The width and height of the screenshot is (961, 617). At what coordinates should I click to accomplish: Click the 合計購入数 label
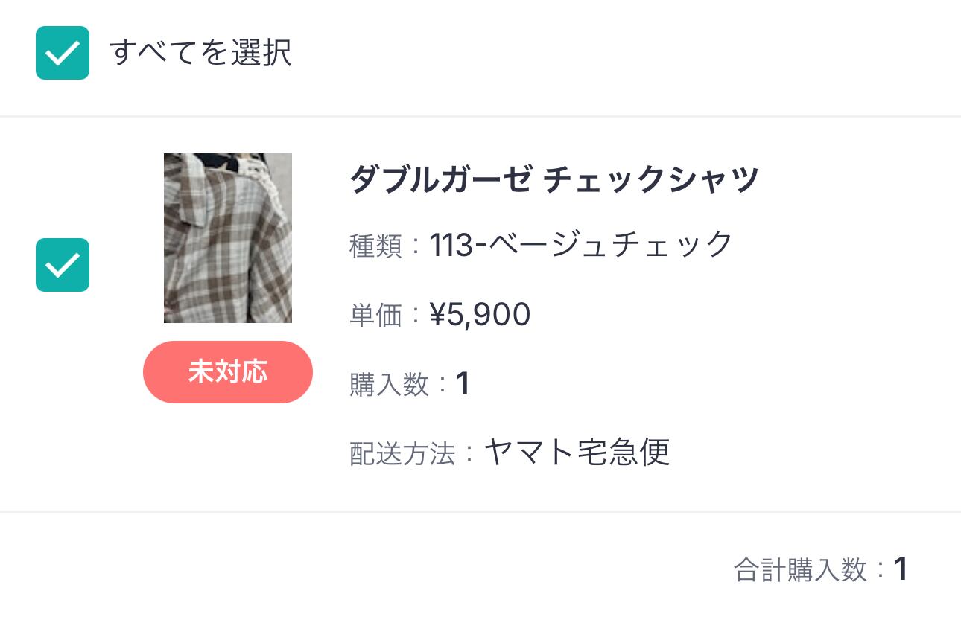click(801, 570)
